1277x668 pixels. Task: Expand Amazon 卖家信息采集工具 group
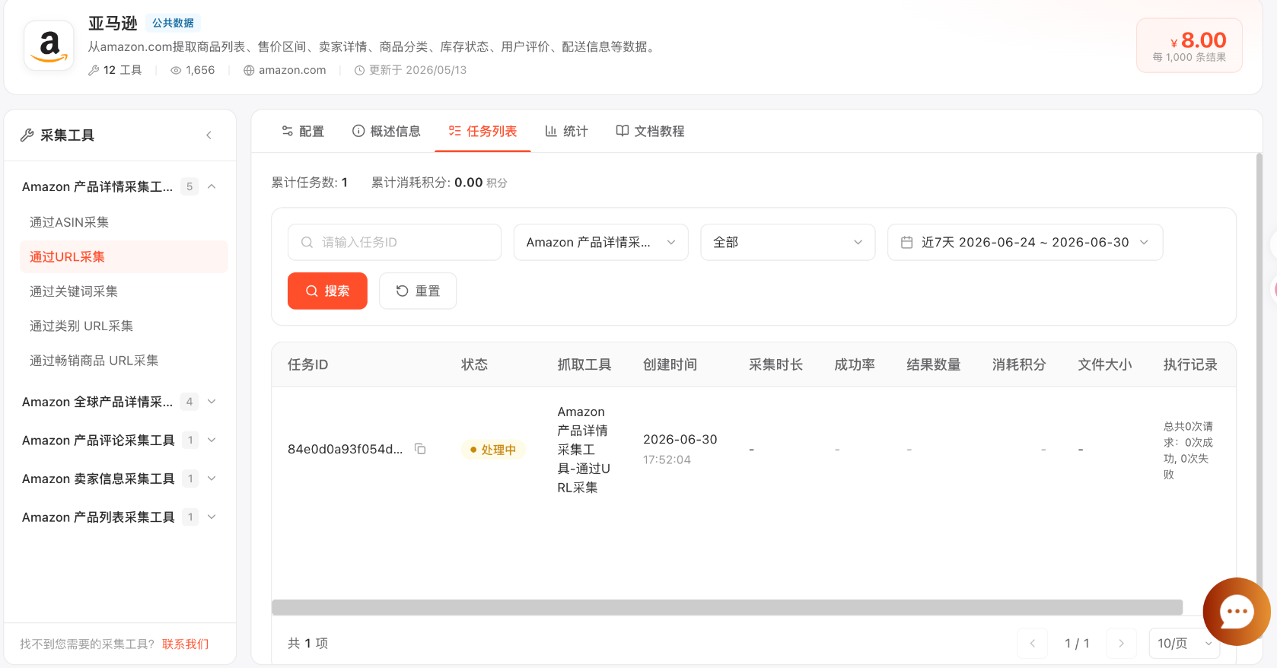coord(212,479)
